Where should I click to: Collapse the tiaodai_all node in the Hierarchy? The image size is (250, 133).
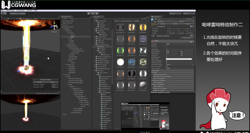pyautogui.click(x=66, y=65)
